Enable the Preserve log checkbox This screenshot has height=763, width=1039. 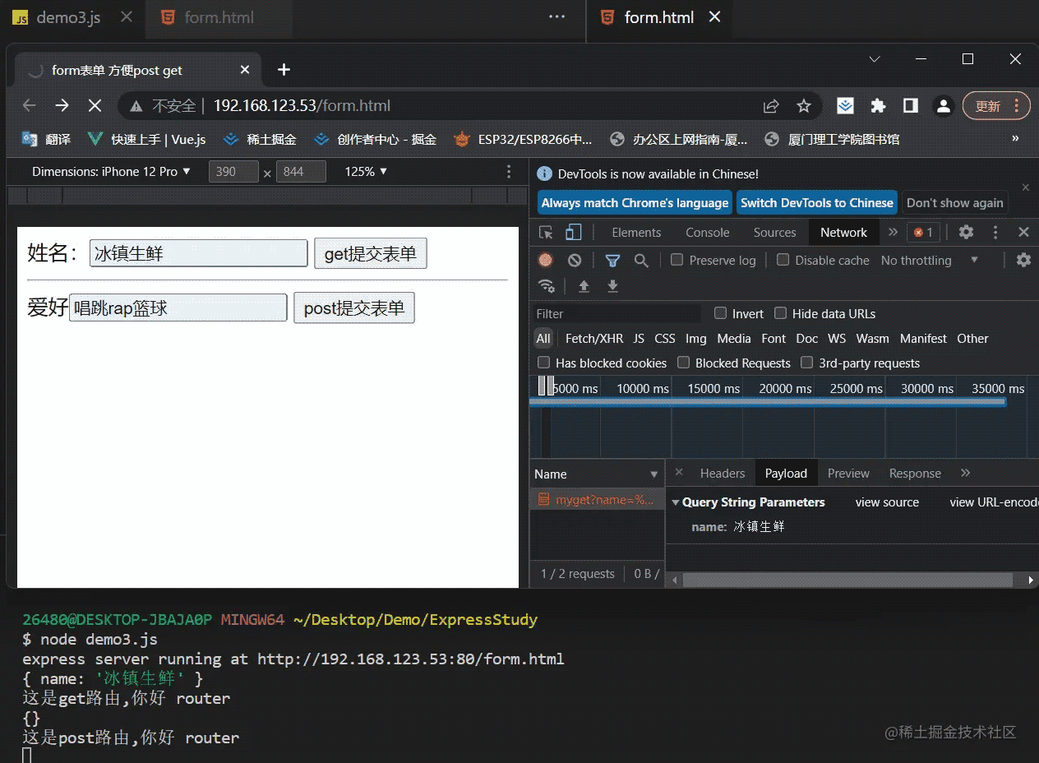677,260
